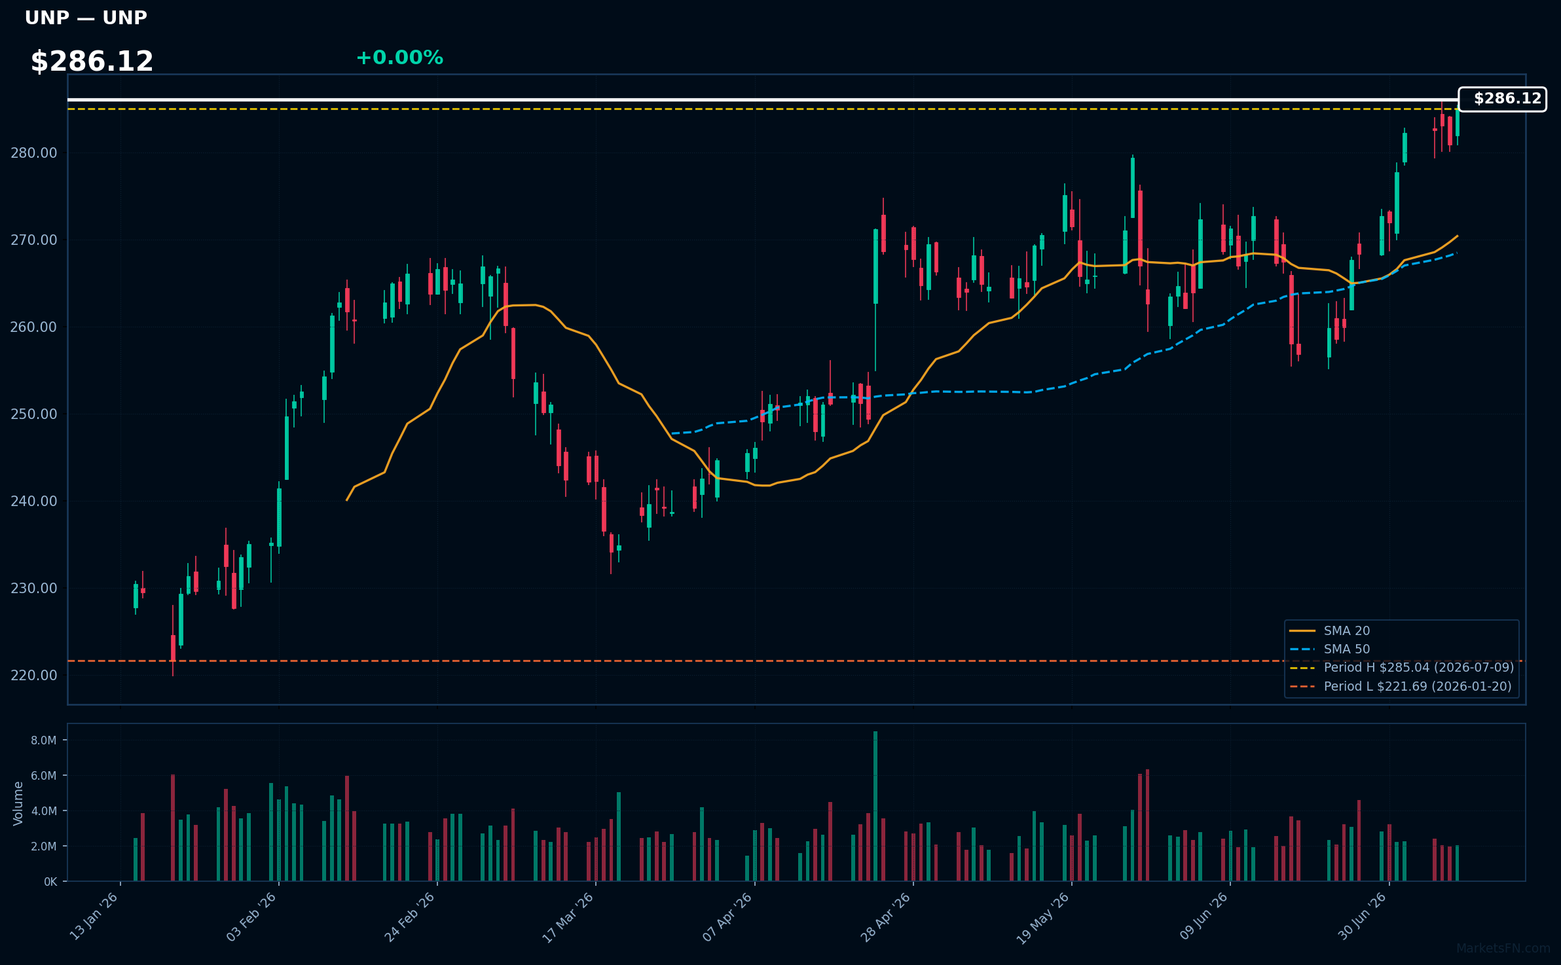Click the 240.00 price axis label
1561x965 pixels.
pyautogui.click(x=33, y=501)
